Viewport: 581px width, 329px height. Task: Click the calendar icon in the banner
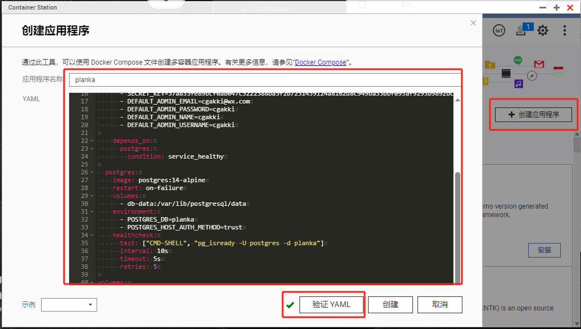pos(559,71)
